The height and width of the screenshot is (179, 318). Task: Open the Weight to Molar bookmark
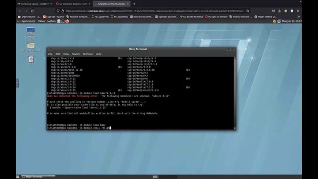(265, 16)
